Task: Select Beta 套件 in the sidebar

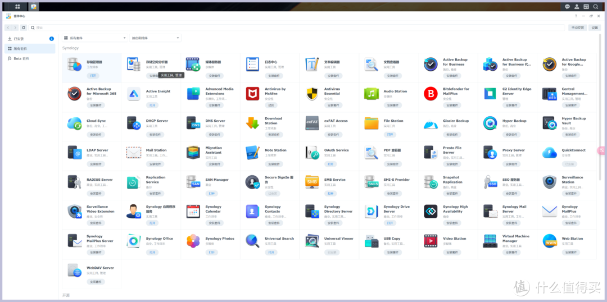Action: pos(30,59)
